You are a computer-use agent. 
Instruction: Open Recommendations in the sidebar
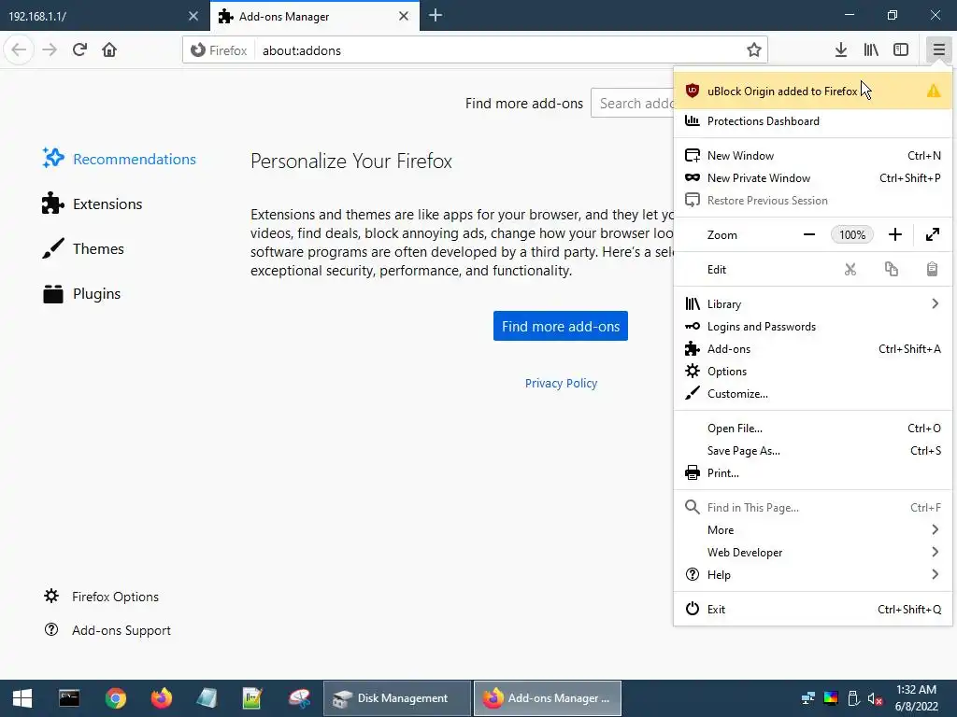[120, 159]
